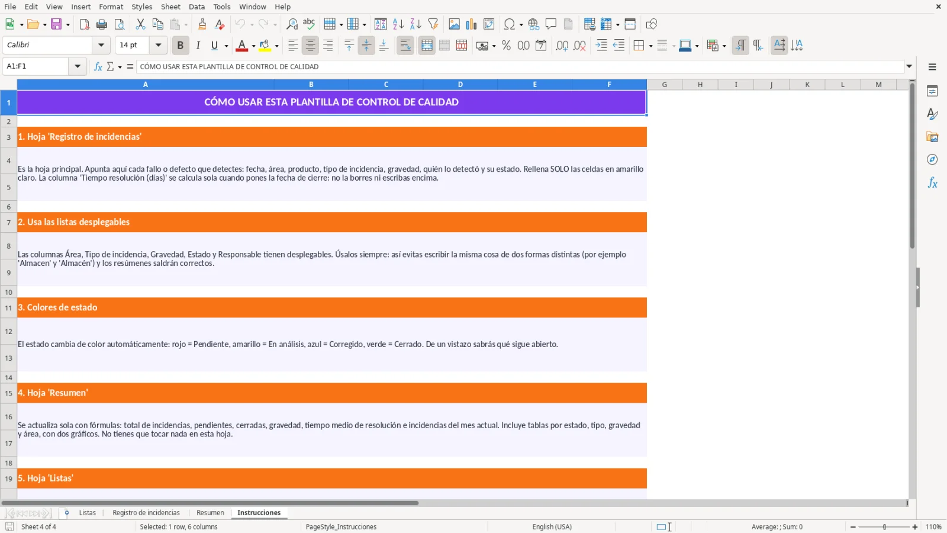This screenshot has height=533, width=947.
Task: Click the sidebar settings hamburger button
Action: (932, 67)
